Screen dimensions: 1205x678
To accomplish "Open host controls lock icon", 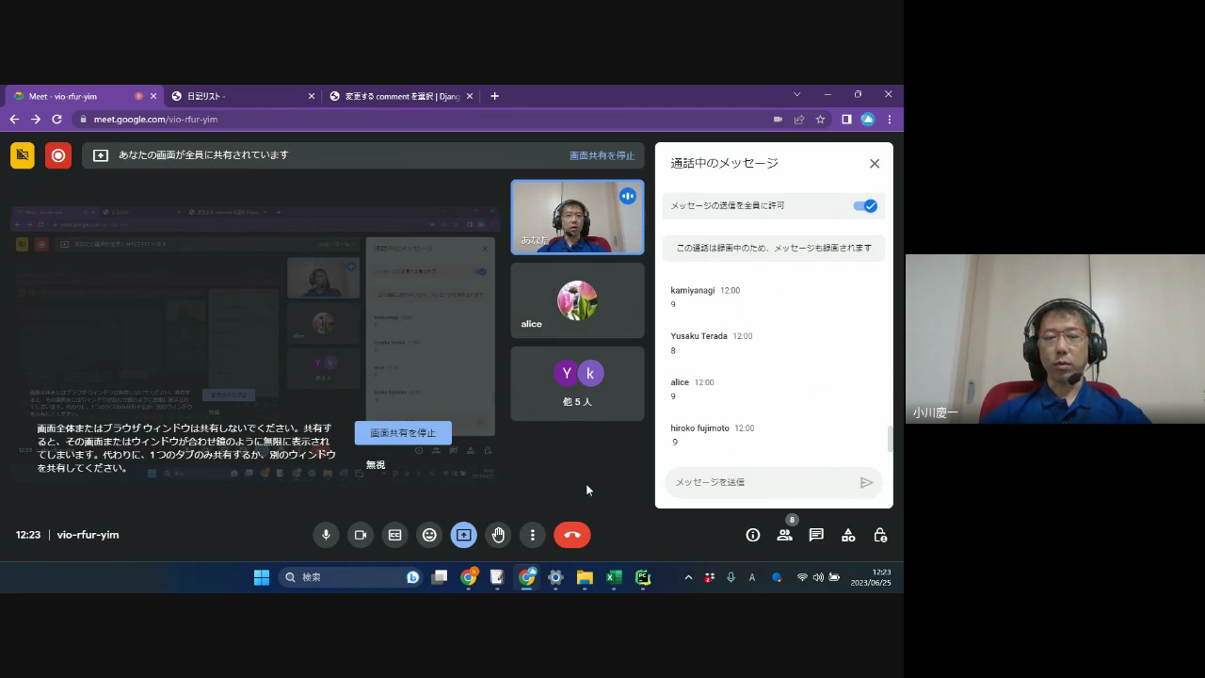I will tap(880, 535).
